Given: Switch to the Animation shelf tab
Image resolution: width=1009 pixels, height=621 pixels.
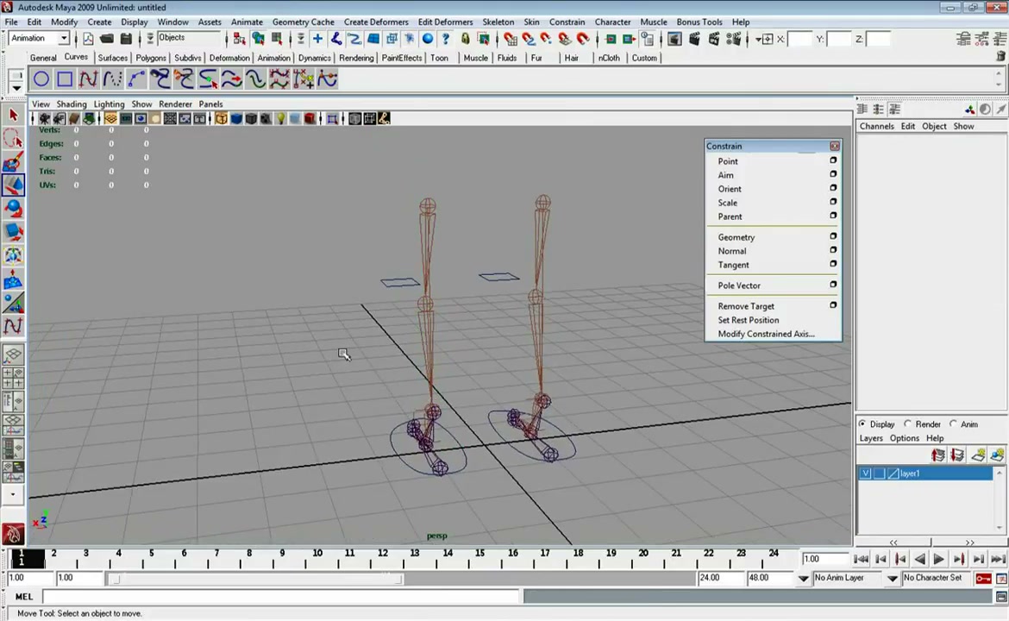Looking at the screenshot, I should pyautogui.click(x=273, y=58).
